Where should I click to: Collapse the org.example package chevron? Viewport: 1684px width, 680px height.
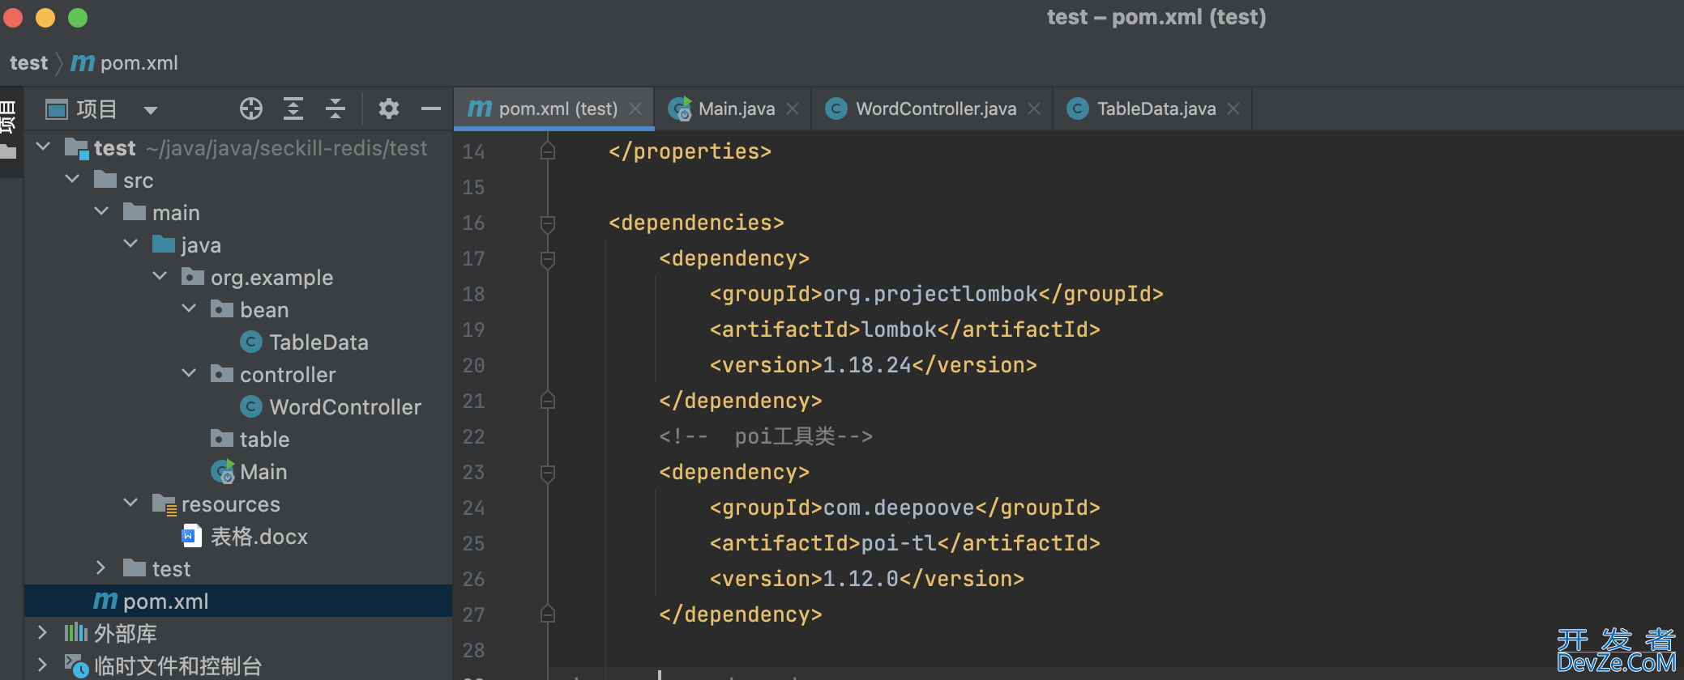coord(160,276)
